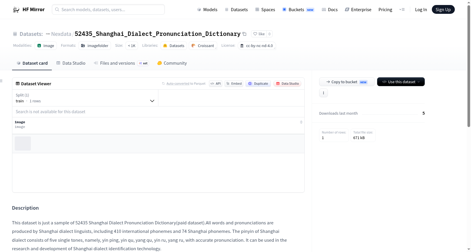The height and width of the screenshot is (252, 471).
Task: Click the Description heading
Action: coord(25,208)
